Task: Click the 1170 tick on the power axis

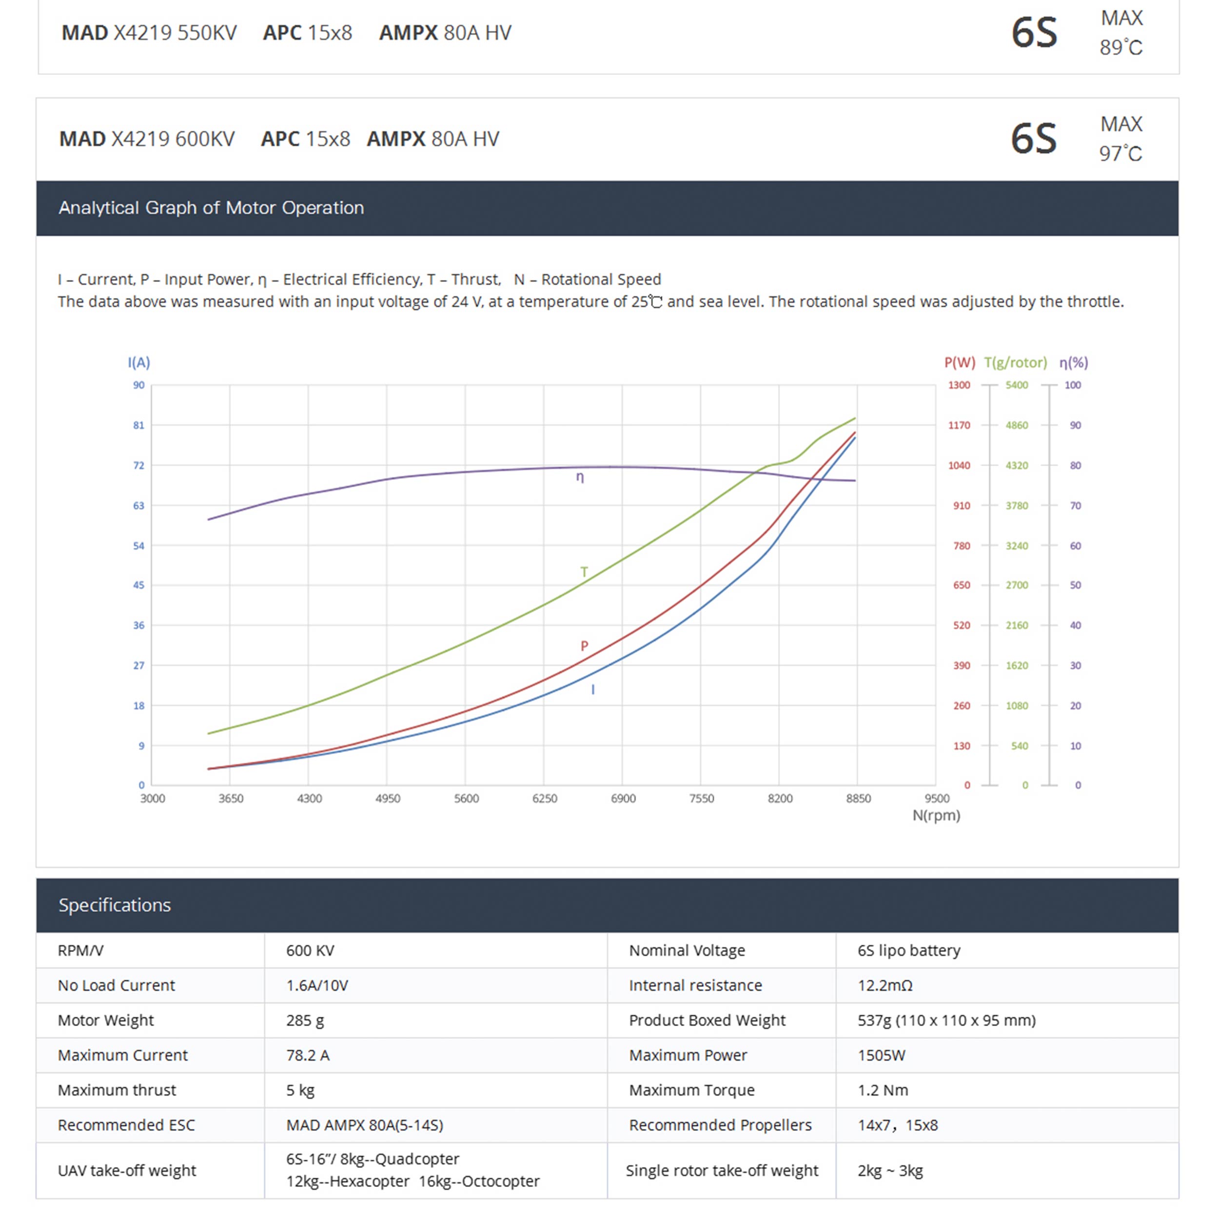Action: click(959, 425)
